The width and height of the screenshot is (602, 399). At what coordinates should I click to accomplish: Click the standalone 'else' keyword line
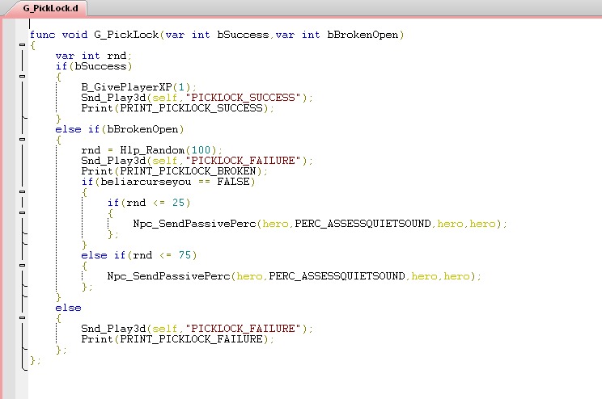pyautogui.click(x=68, y=308)
